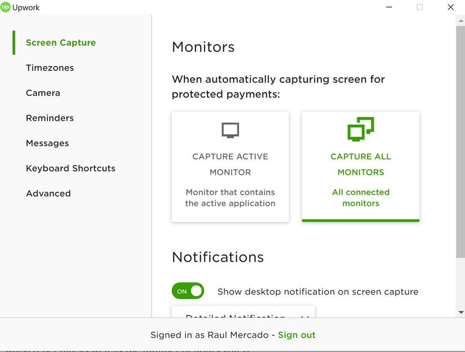
Task: Click the Upwork logo icon in title bar
Action: click(x=6, y=7)
